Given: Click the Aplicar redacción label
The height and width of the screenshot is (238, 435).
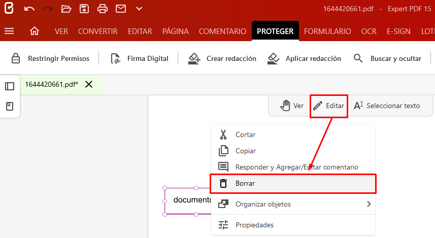Looking at the screenshot, I should pyautogui.click(x=313, y=58).
